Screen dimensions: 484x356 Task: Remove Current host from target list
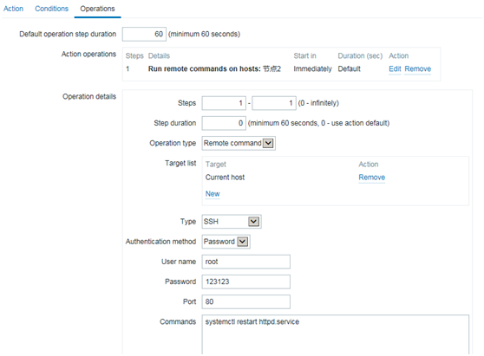pyautogui.click(x=371, y=178)
